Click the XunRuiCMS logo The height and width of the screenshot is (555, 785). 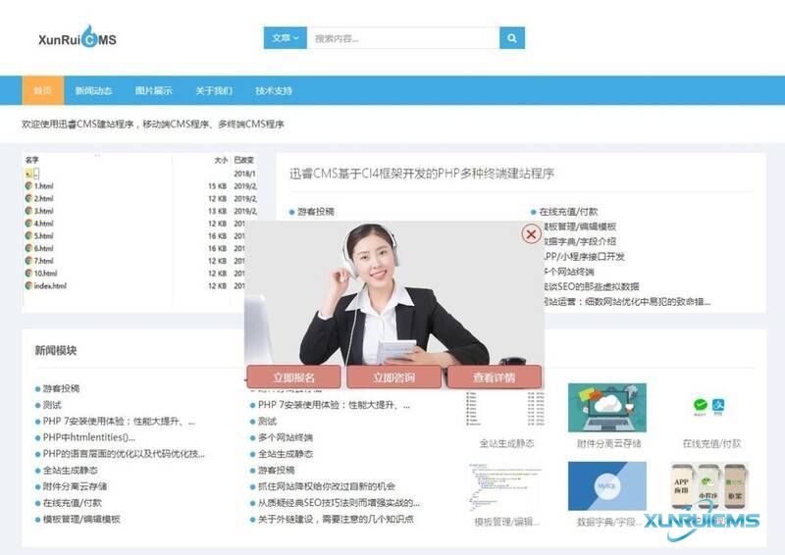coord(78,37)
